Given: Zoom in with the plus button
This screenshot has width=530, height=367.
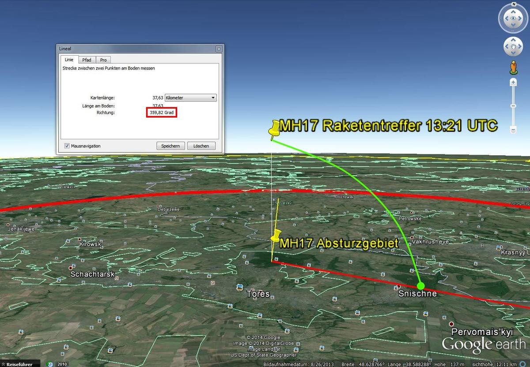Looking at the screenshot, I should point(513,83).
